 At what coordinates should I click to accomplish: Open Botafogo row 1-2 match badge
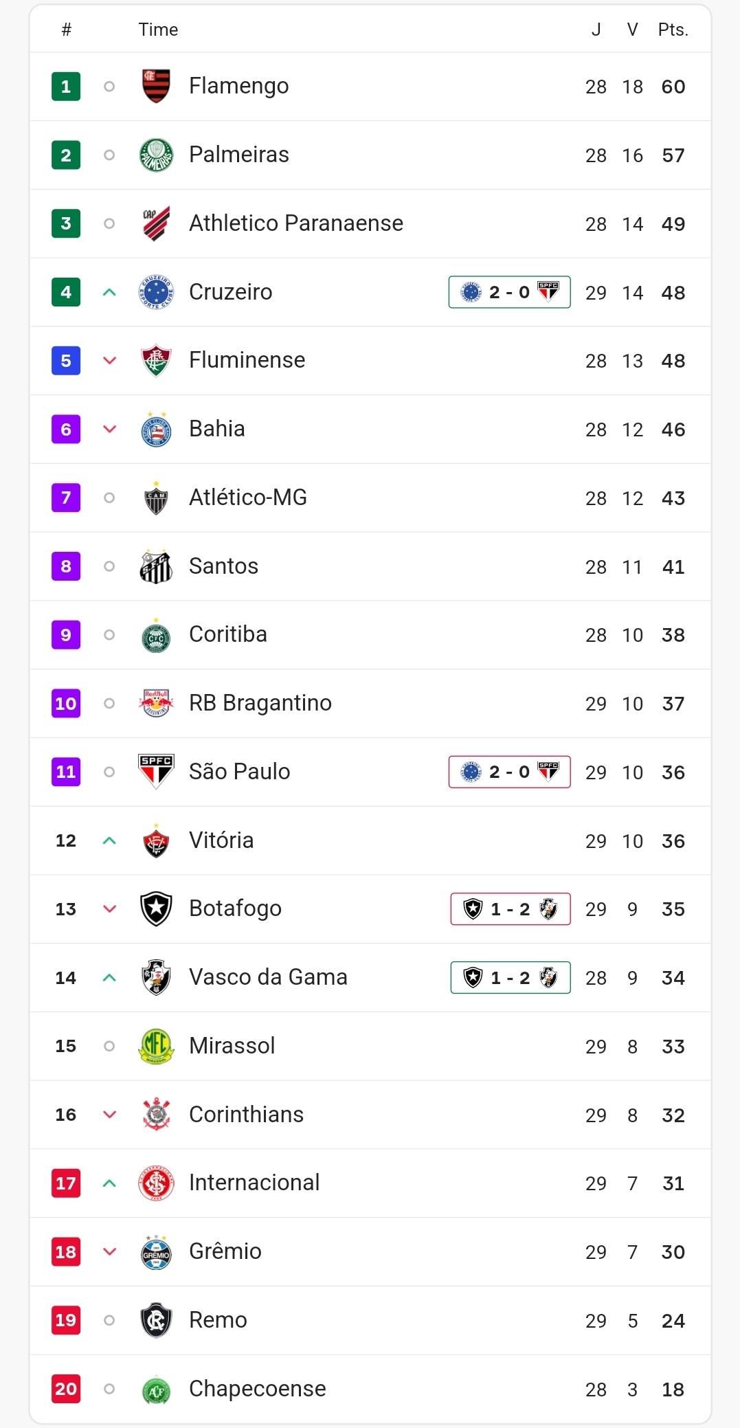point(511,909)
